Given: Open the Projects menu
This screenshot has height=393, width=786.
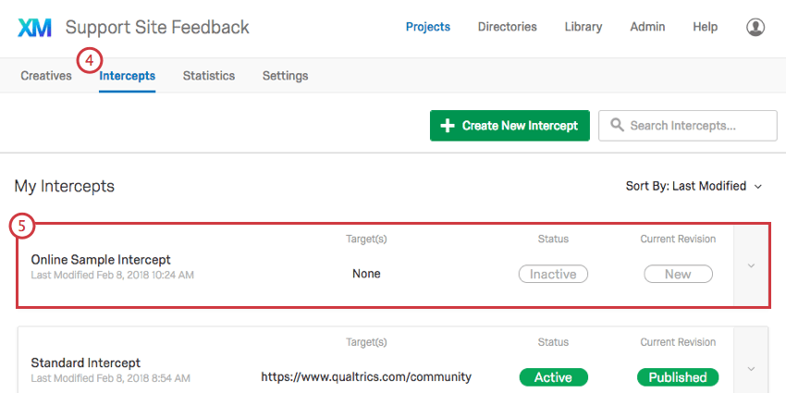Looking at the screenshot, I should click(428, 27).
